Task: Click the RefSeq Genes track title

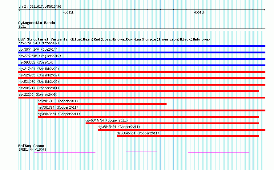Action: (x=31, y=146)
